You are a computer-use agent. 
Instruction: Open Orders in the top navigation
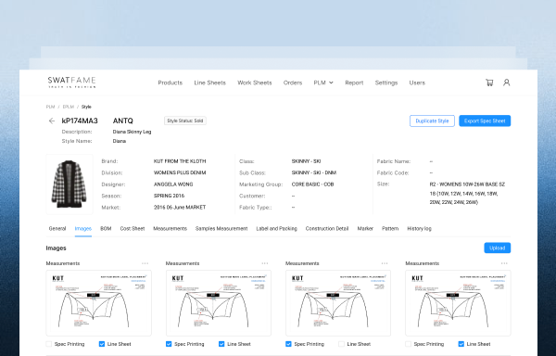point(293,83)
